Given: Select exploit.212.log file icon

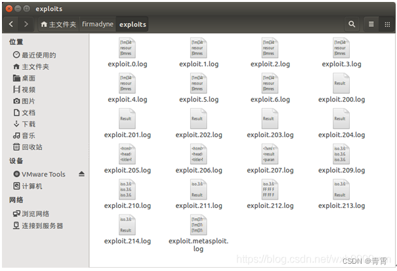Looking at the screenshot, I should [x=270, y=190].
